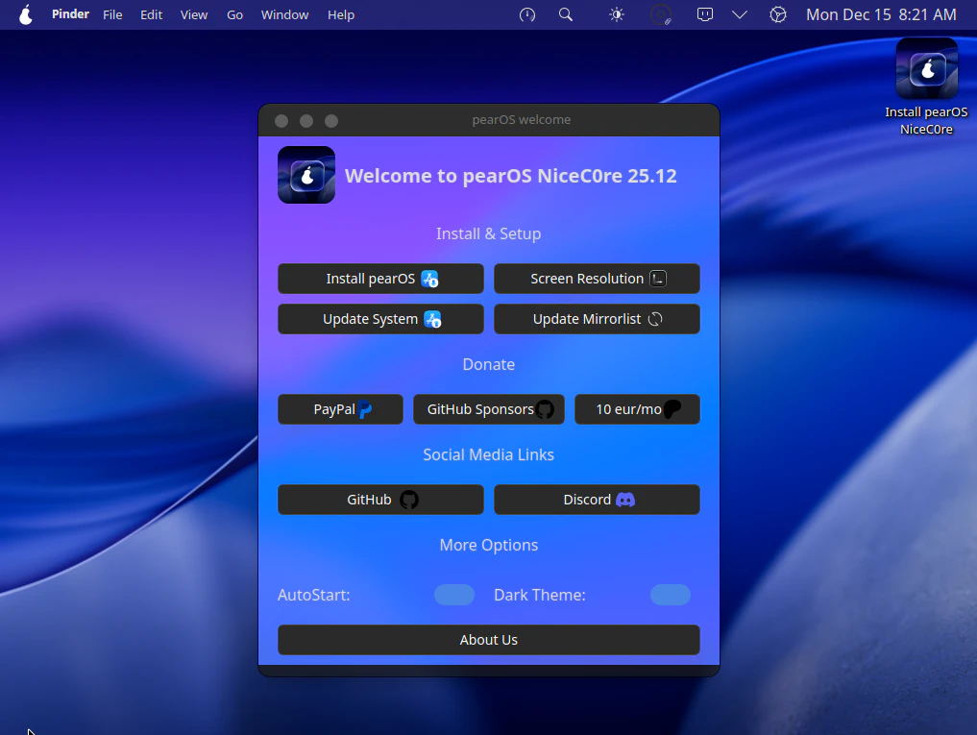Click the brightness sun icon
The height and width of the screenshot is (735, 977).
pos(617,14)
